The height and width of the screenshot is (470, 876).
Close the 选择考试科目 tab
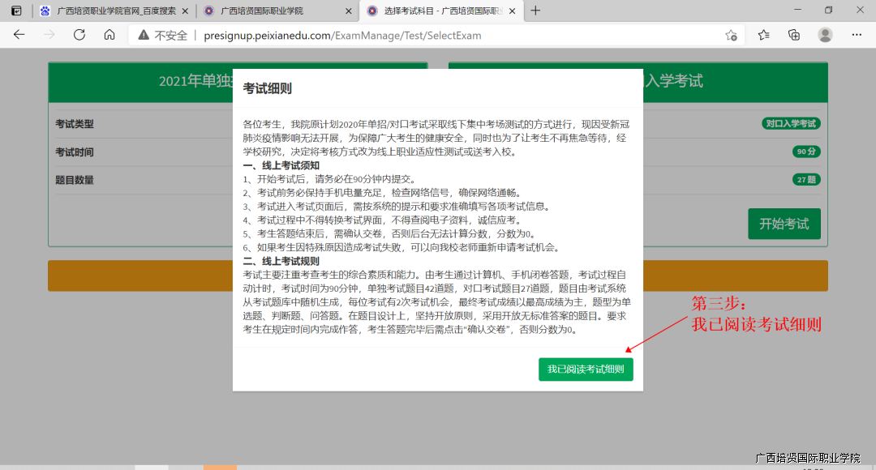(x=512, y=11)
